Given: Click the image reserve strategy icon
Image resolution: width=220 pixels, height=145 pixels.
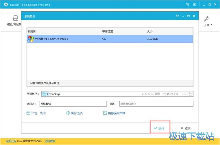Looking at the screenshot, I should pos(105,113).
